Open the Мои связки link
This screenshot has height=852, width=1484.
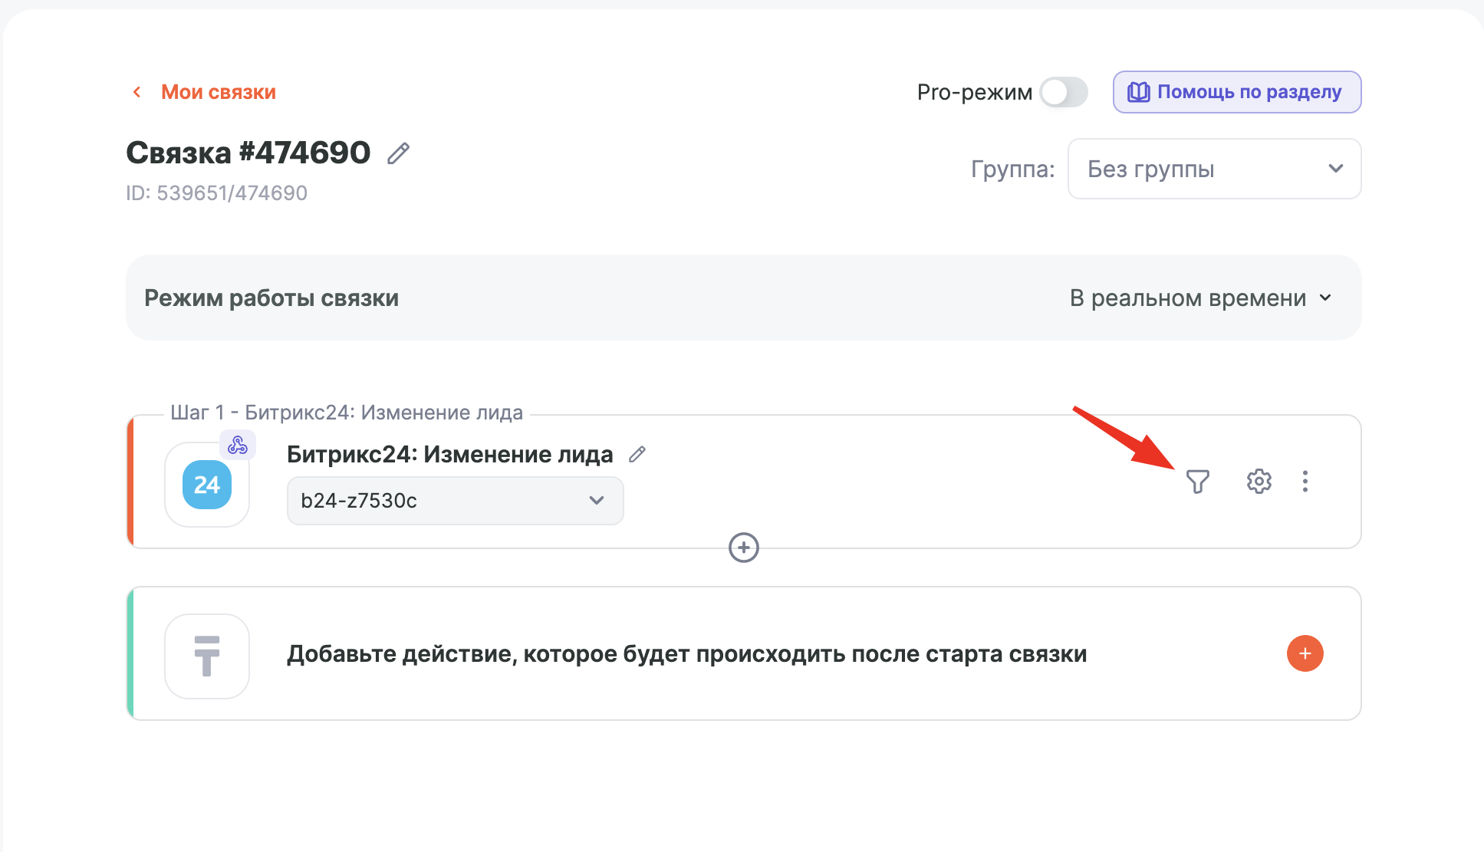[x=218, y=92]
